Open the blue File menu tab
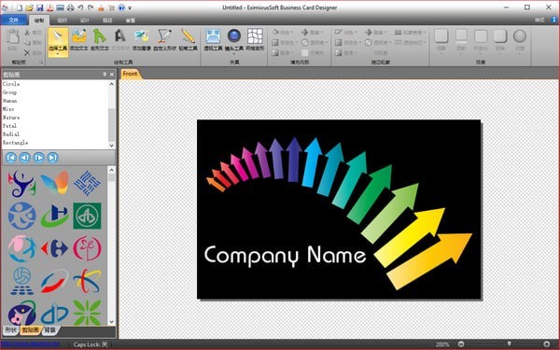 (x=14, y=20)
